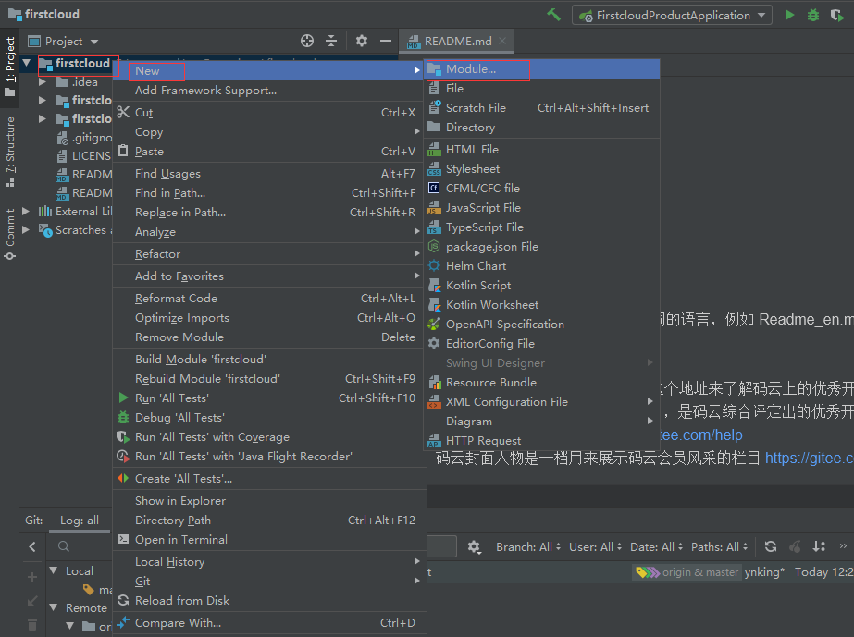Open the Commit tool window sidebar
This screenshot has width=854, height=637.
pyautogui.click(x=10, y=234)
